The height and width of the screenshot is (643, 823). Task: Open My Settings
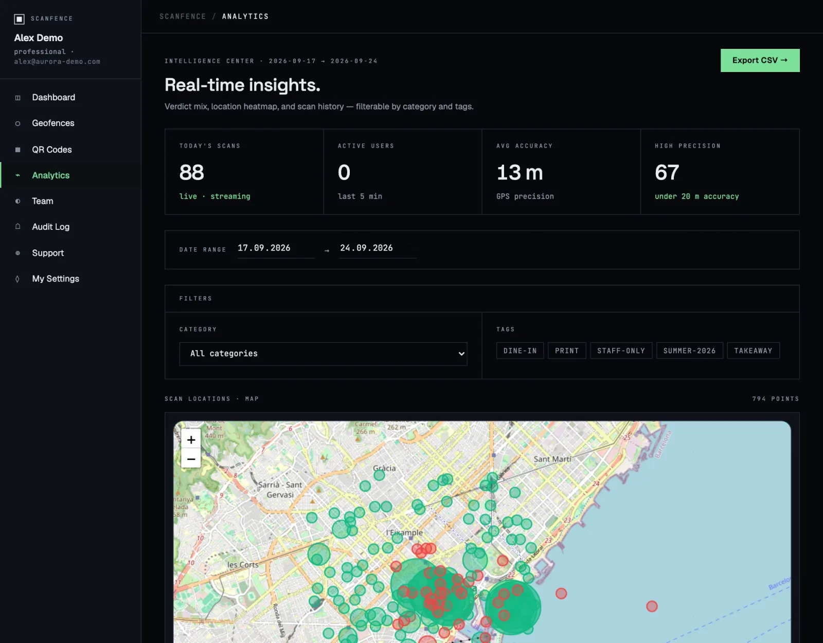pos(70,279)
